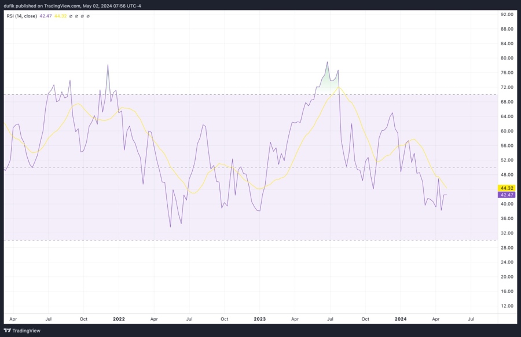Toggle the third ø symbol in RSI legend
Screen dimensions: 521x337
pos(82,16)
